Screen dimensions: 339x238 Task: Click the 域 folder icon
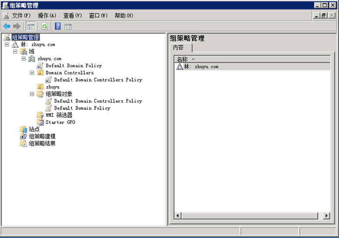pos(24,52)
